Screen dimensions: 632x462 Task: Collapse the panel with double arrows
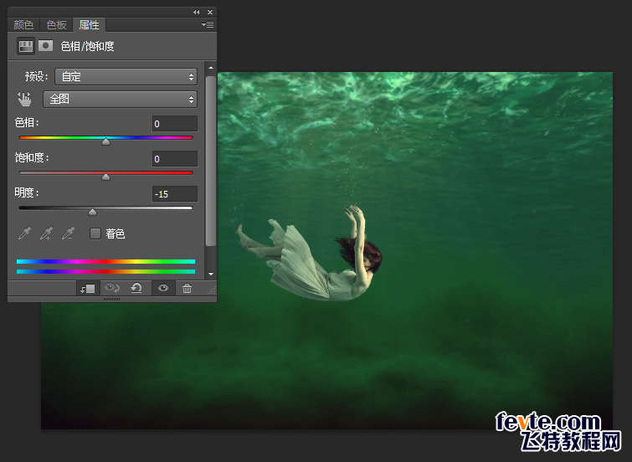(x=196, y=12)
